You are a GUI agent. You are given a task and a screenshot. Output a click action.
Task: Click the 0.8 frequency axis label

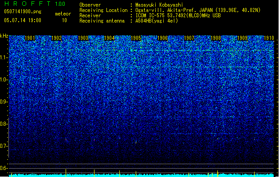4,124
